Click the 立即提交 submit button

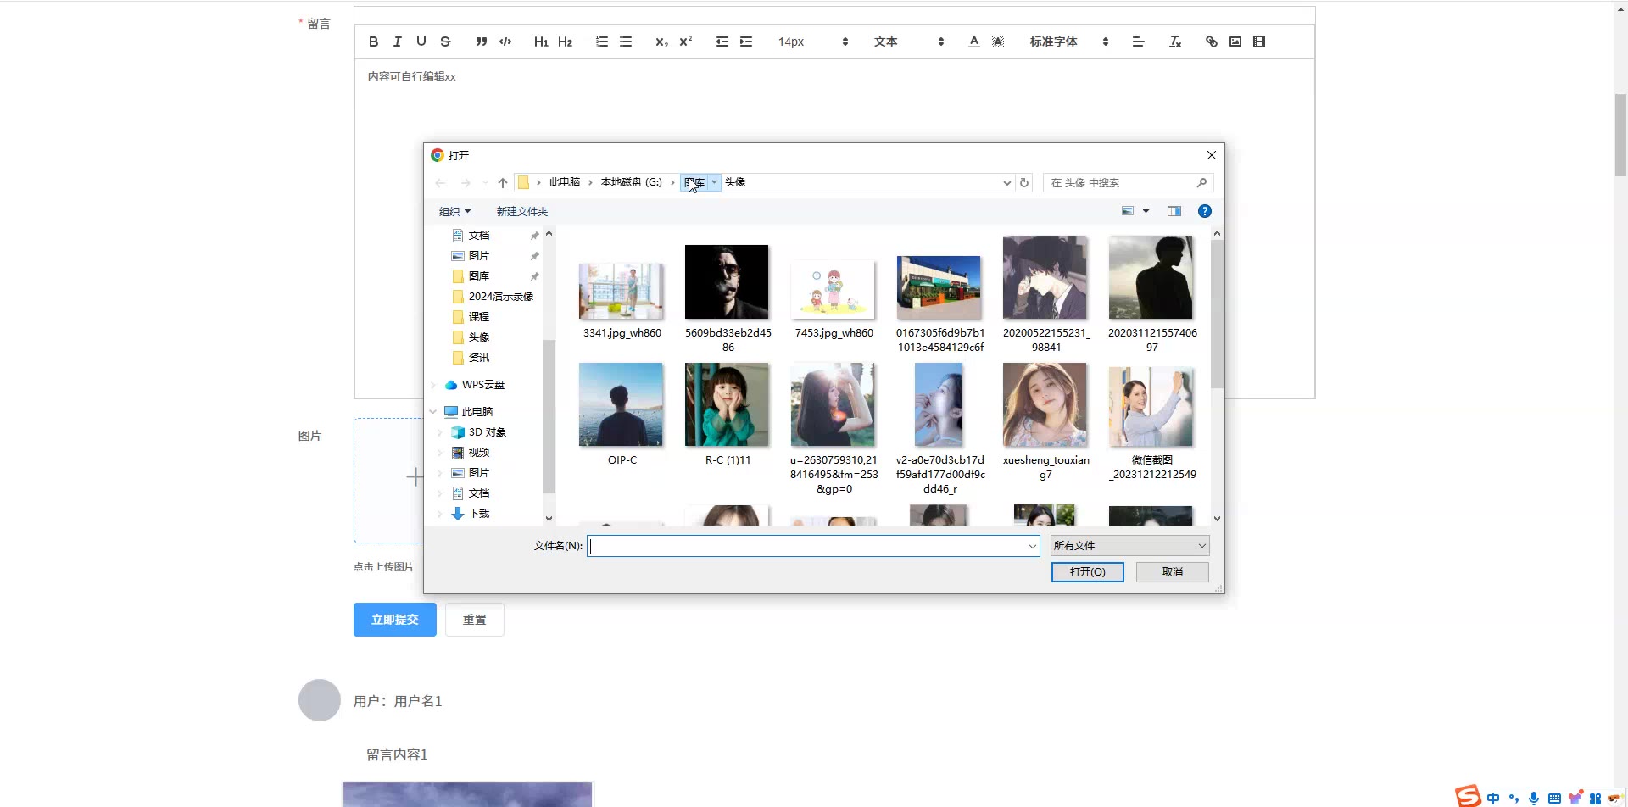pos(394,620)
